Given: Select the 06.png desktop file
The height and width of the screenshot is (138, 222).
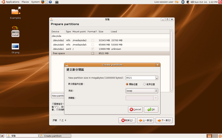Looking at the screenshot, I should (x=15, y=48).
